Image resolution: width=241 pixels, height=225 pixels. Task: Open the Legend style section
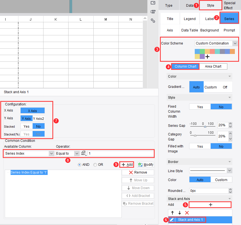point(190,19)
